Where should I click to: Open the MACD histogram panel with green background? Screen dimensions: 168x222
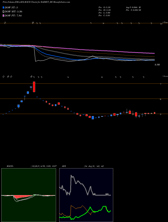29,195
